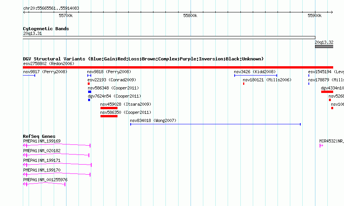The width and height of the screenshot is (344, 206).
Task: Click the gray 20q13.32 cytogenetic band
Action: (324, 46)
